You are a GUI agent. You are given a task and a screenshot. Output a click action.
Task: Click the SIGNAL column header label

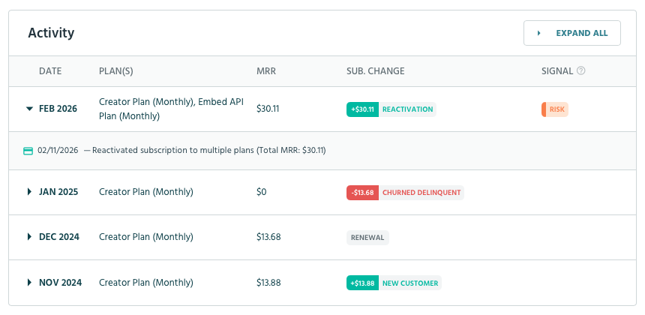point(557,71)
